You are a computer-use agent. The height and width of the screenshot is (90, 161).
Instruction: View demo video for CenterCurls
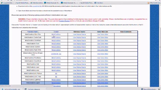point(103,37)
